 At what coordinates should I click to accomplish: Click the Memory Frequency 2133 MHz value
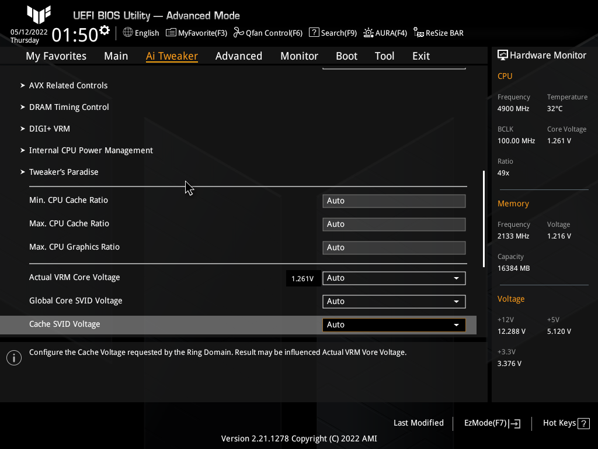point(513,236)
